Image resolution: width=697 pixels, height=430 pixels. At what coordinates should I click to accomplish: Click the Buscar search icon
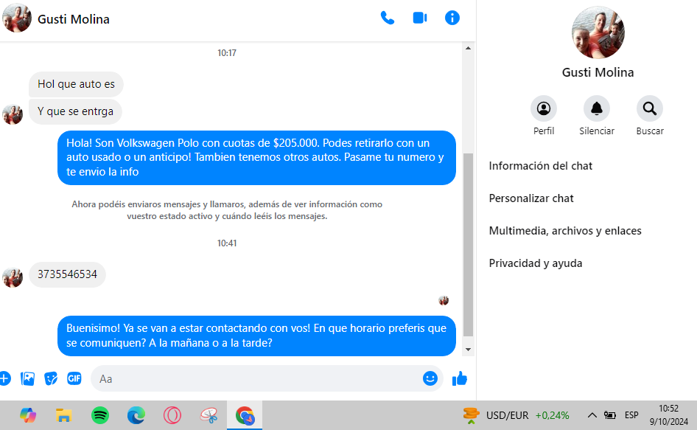pyautogui.click(x=650, y=109)
